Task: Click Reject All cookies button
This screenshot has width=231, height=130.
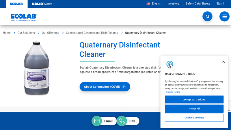Action: (x=194, y=109)
